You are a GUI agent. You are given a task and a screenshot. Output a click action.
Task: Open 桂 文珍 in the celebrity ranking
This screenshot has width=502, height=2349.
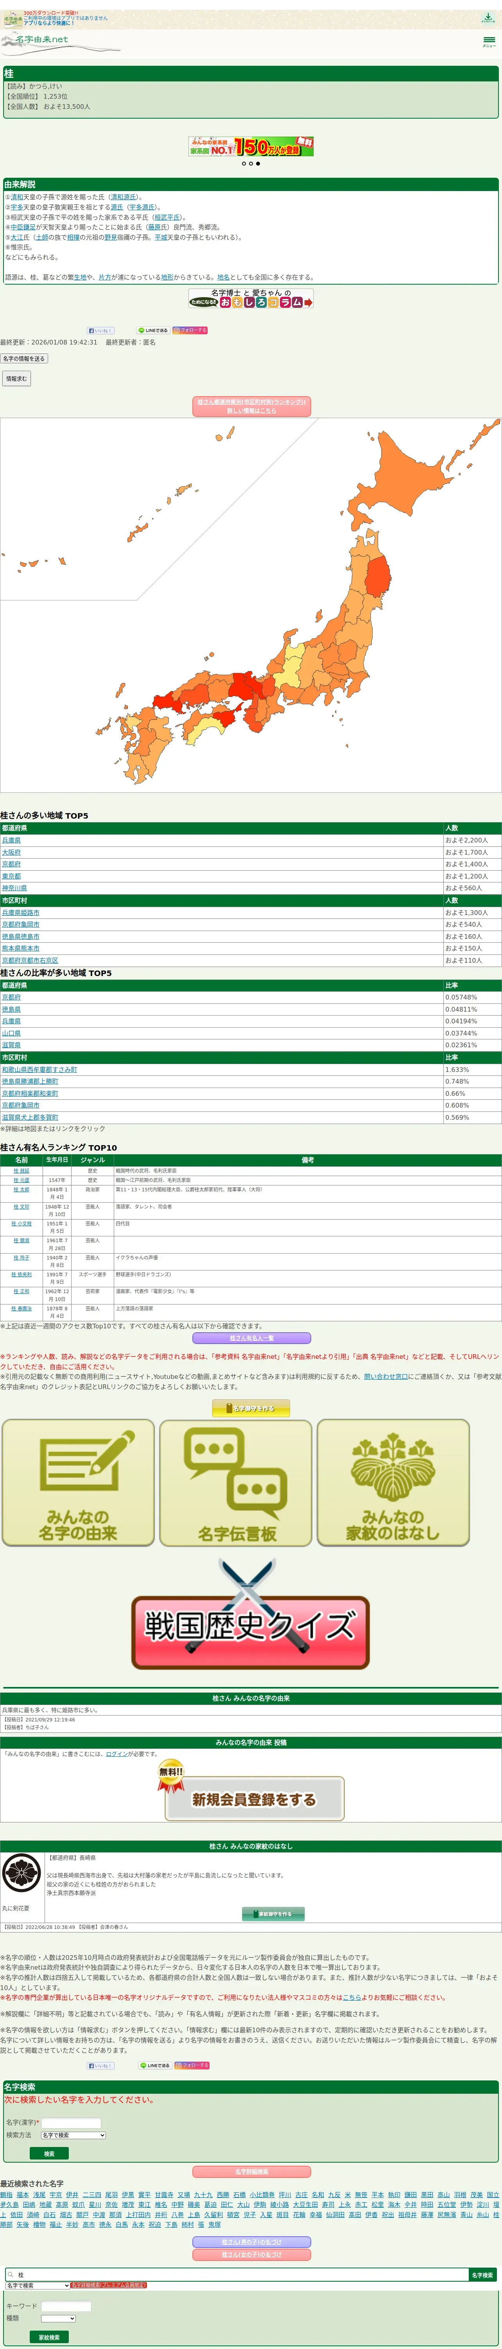[x=21, y=1207]
